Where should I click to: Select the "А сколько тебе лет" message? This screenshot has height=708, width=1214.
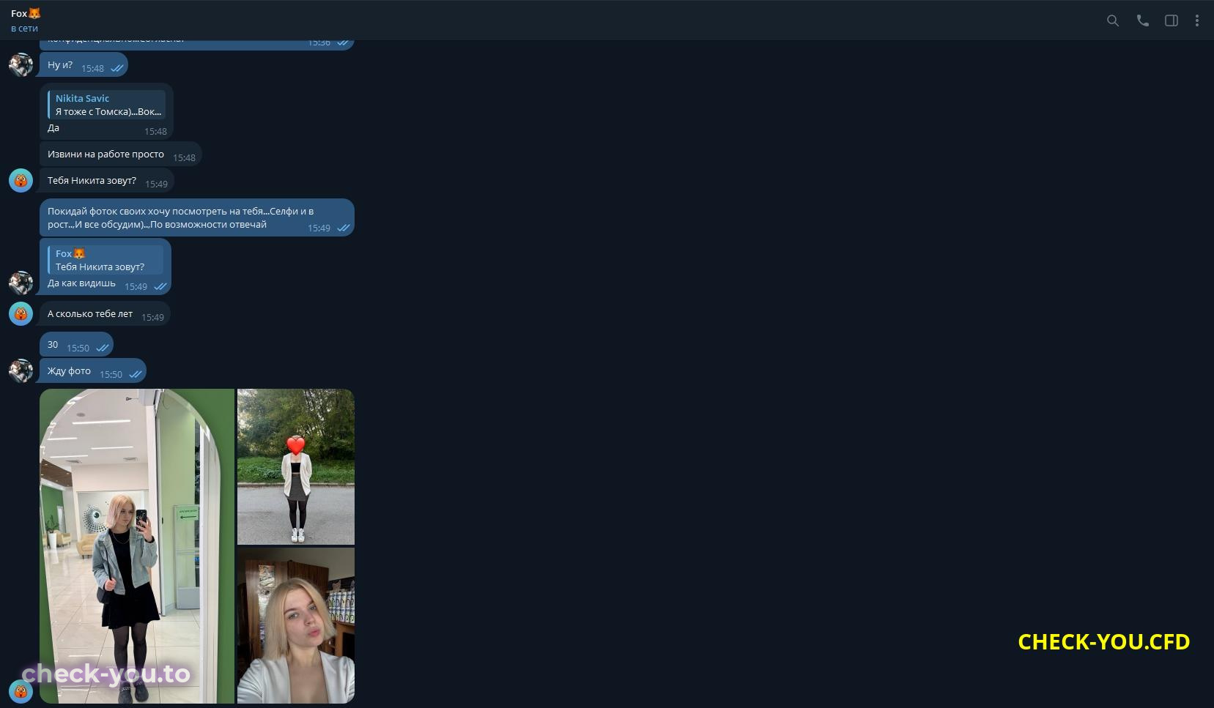[105, 314]
